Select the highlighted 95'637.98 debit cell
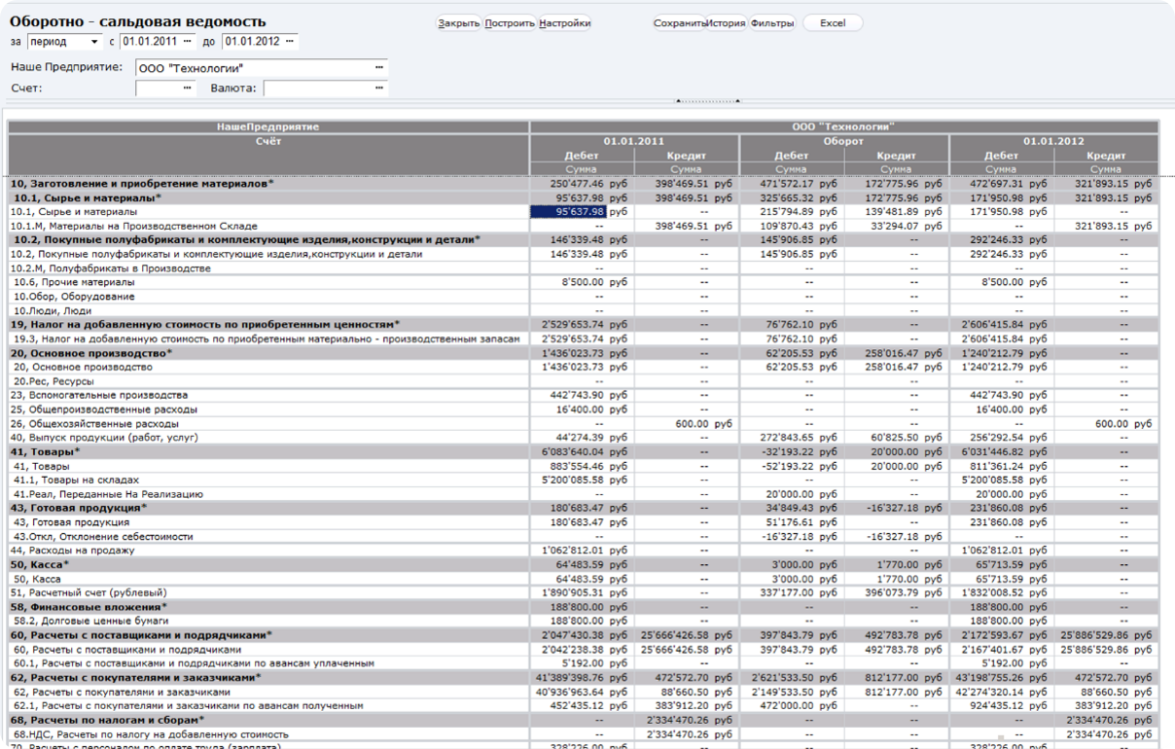1175x749 pixels. pyautogui.click(x=568, y=211)
